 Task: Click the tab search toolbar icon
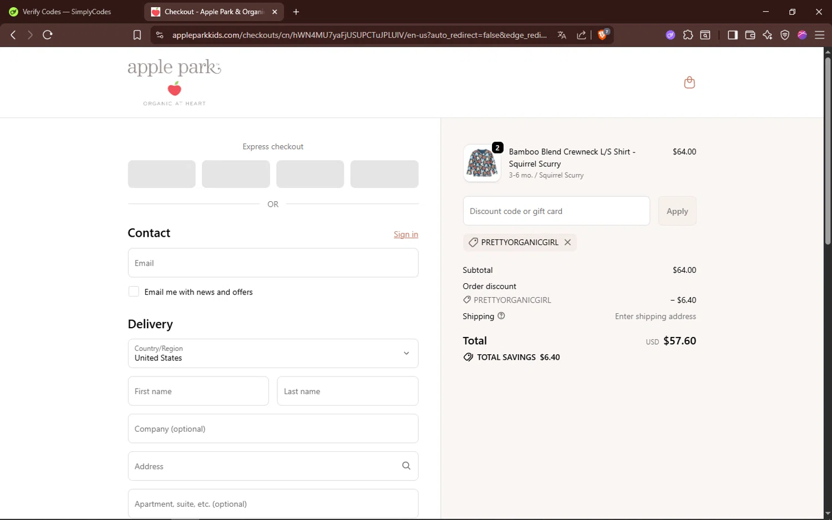coord(706,35)
